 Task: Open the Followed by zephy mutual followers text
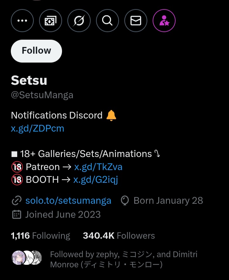(x=124, y=259)
